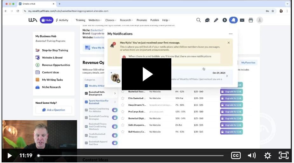Click the notification sender's avatar
The height and width of the screenshot is (163, 294).
pyautogui.click(x=115, y=77)
